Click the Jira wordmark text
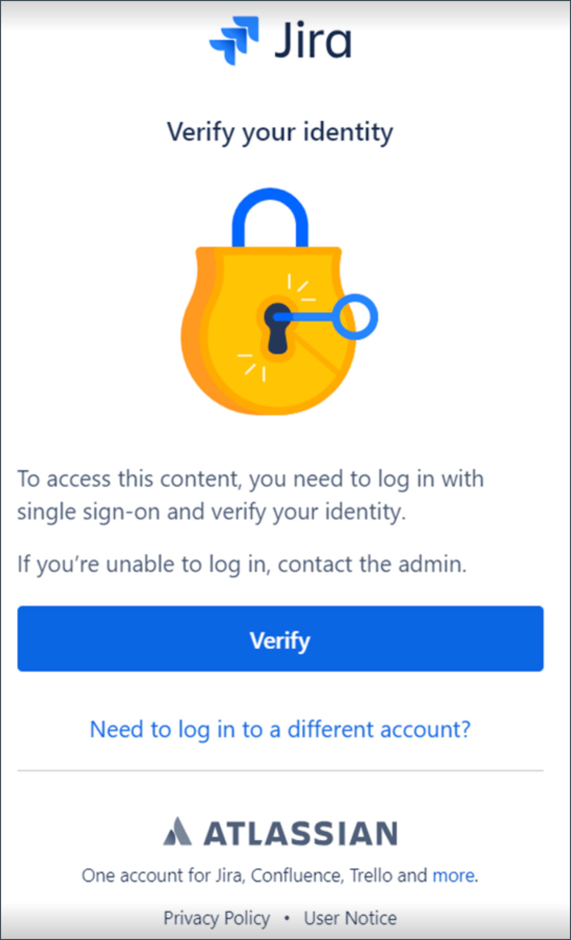 (x=313, y=41)
